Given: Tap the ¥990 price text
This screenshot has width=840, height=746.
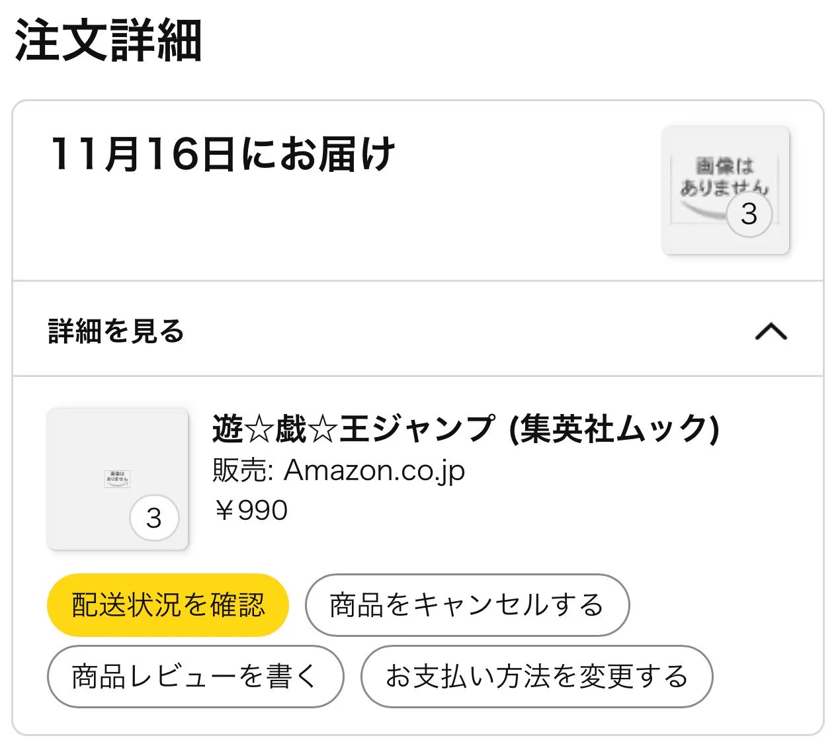Looking at the screenshot, I should (x=251, y=511).
